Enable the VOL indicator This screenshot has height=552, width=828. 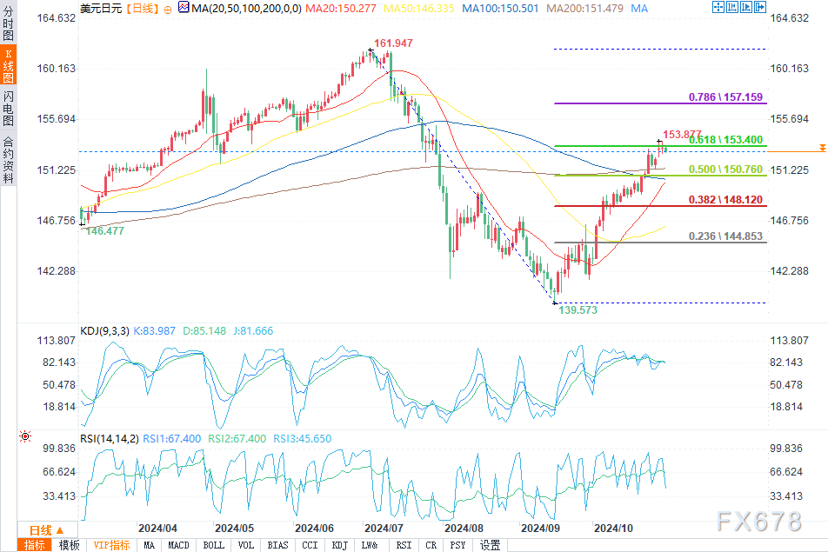click(246, 545)
